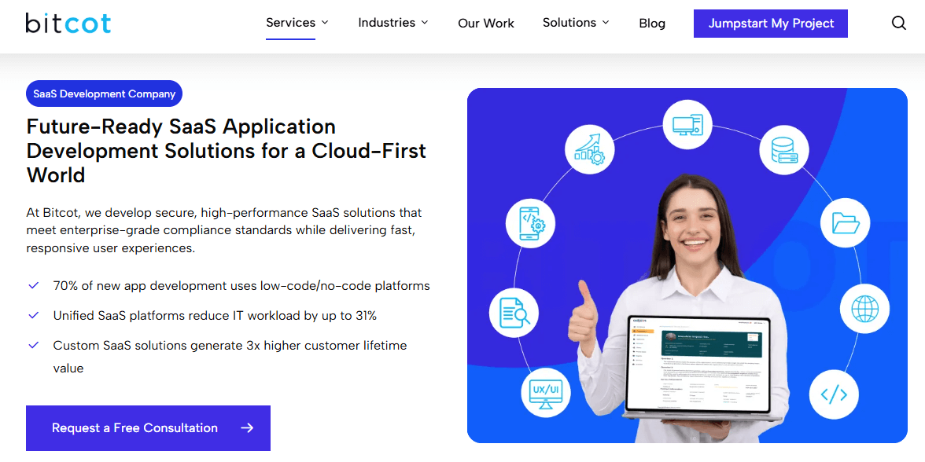Click the SaaS Development Company badge
This screenshot has width=925, height=462.
(104, 93)
